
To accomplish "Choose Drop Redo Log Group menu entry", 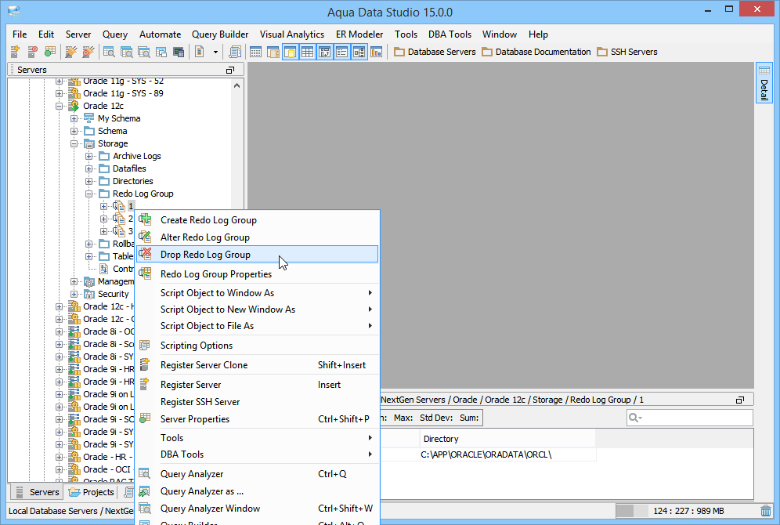I will pos(258,255).
